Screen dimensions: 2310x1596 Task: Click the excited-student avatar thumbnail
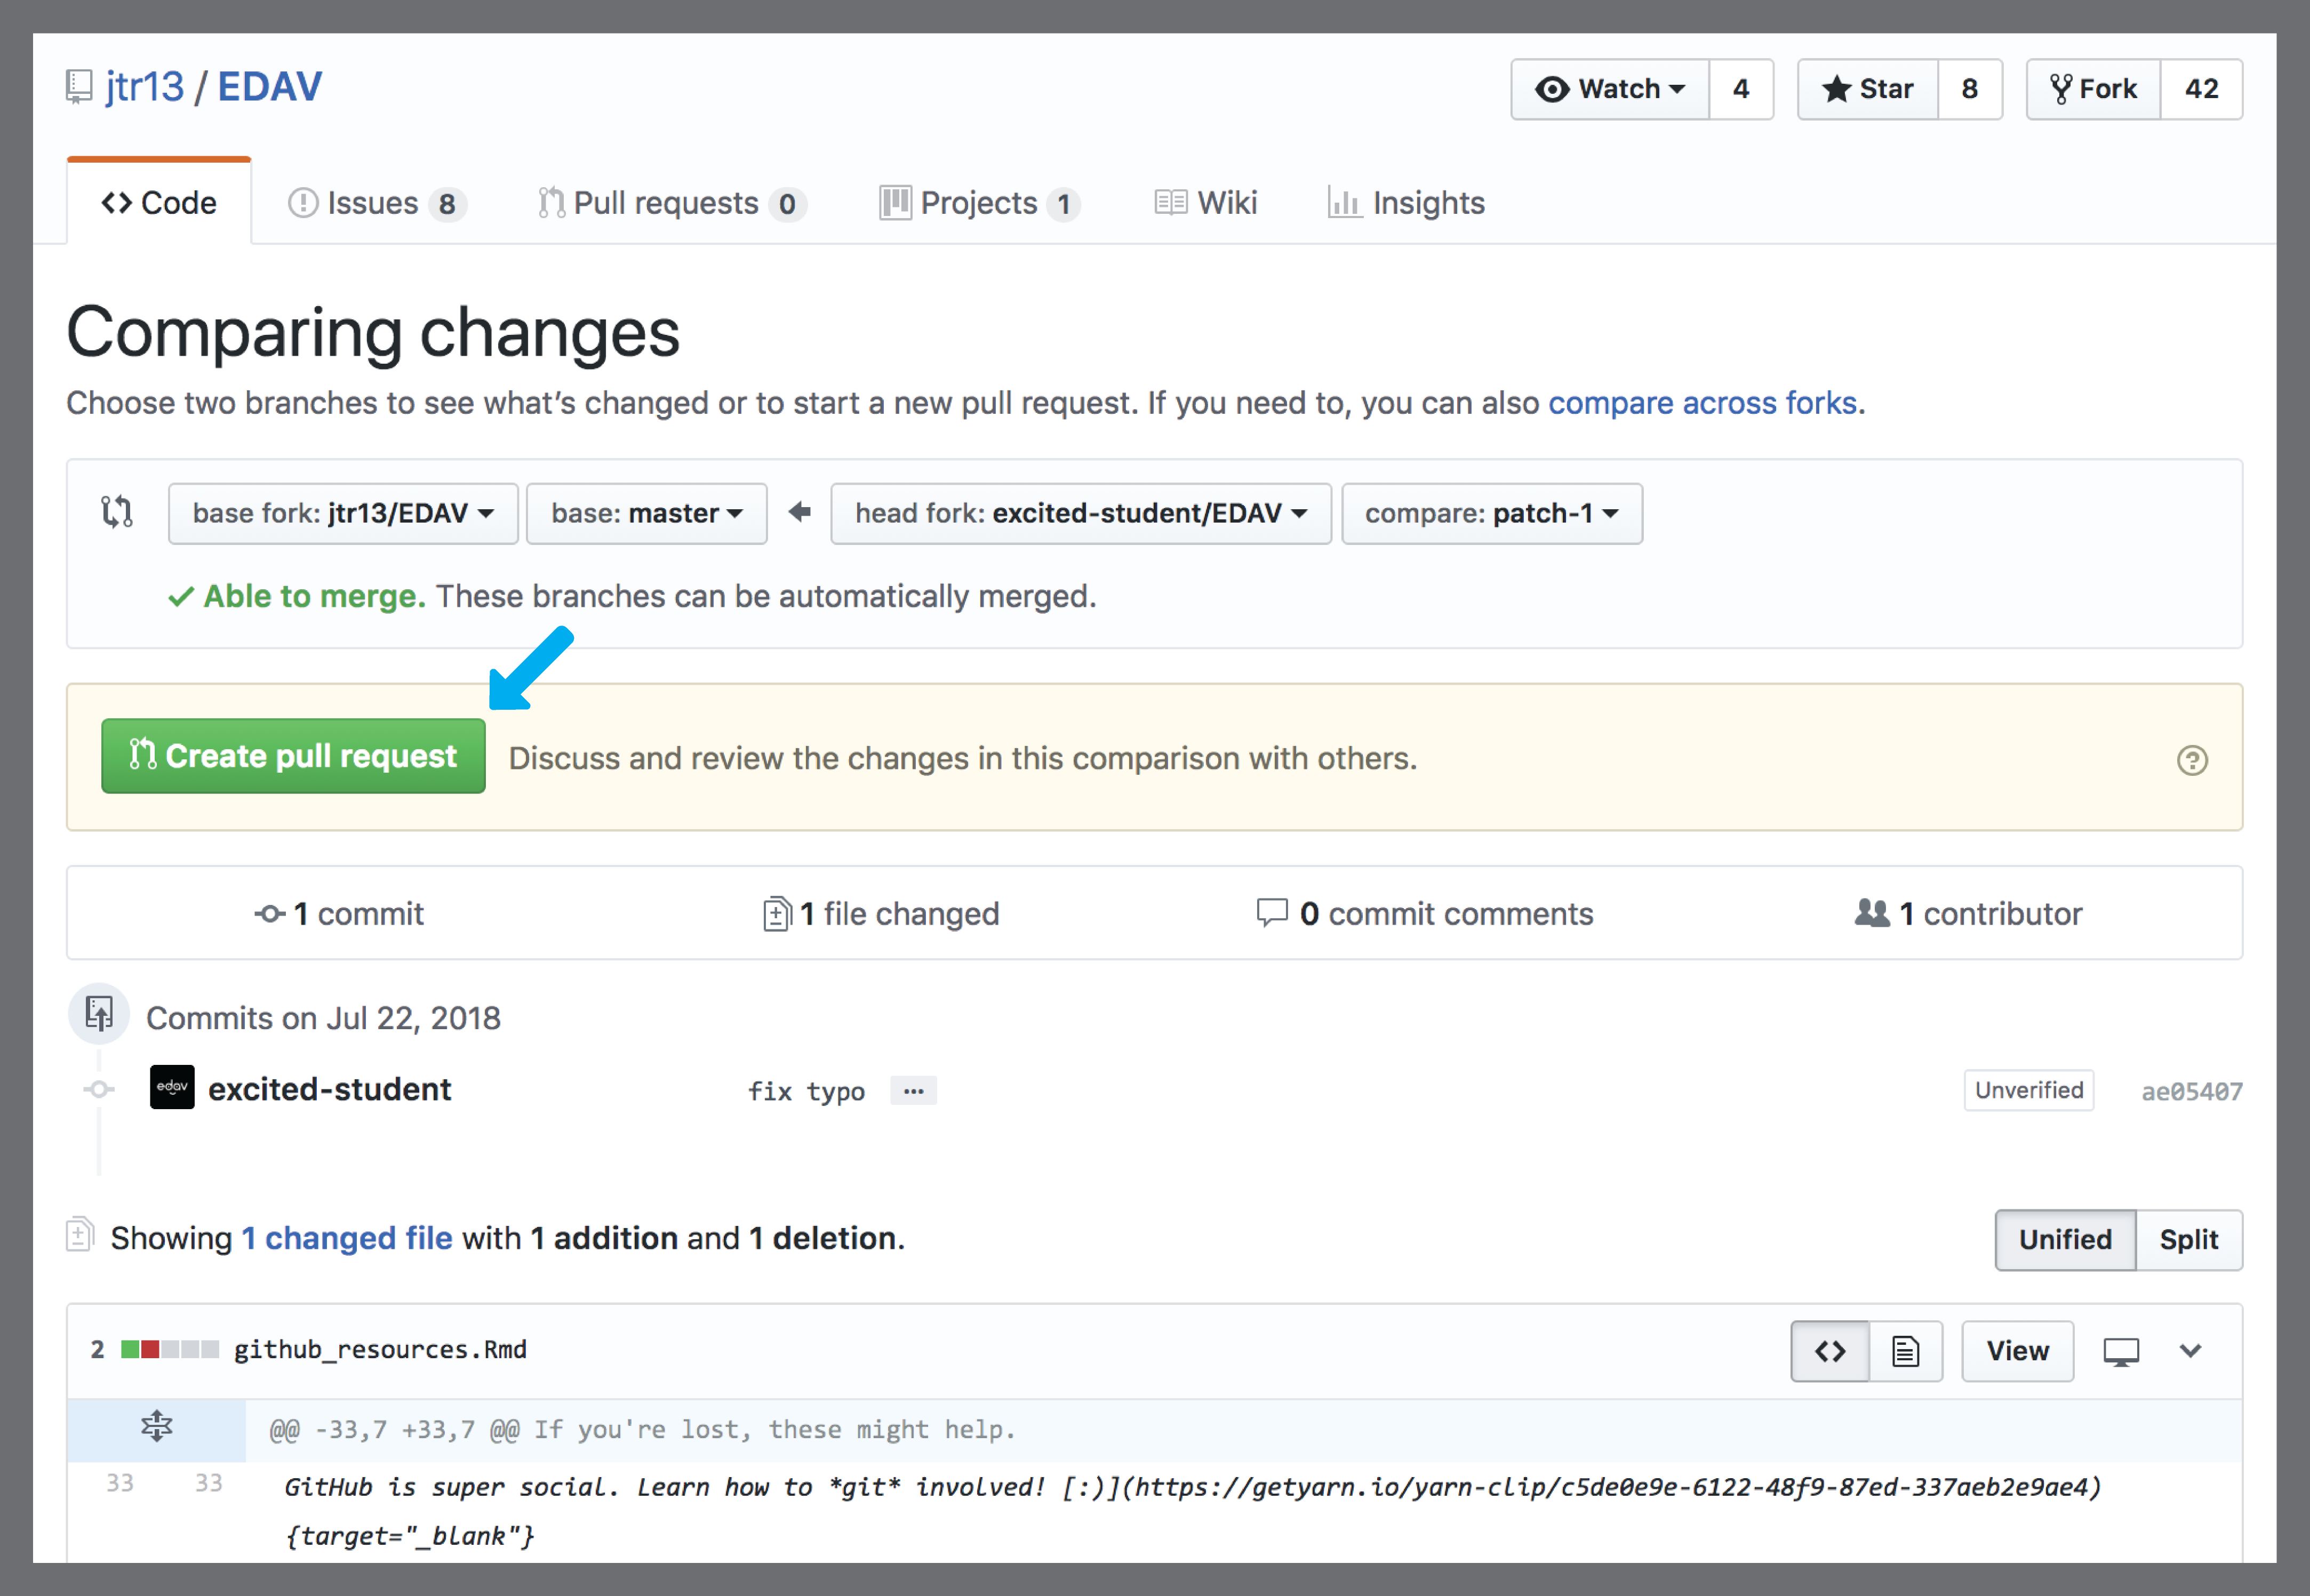172,1088
